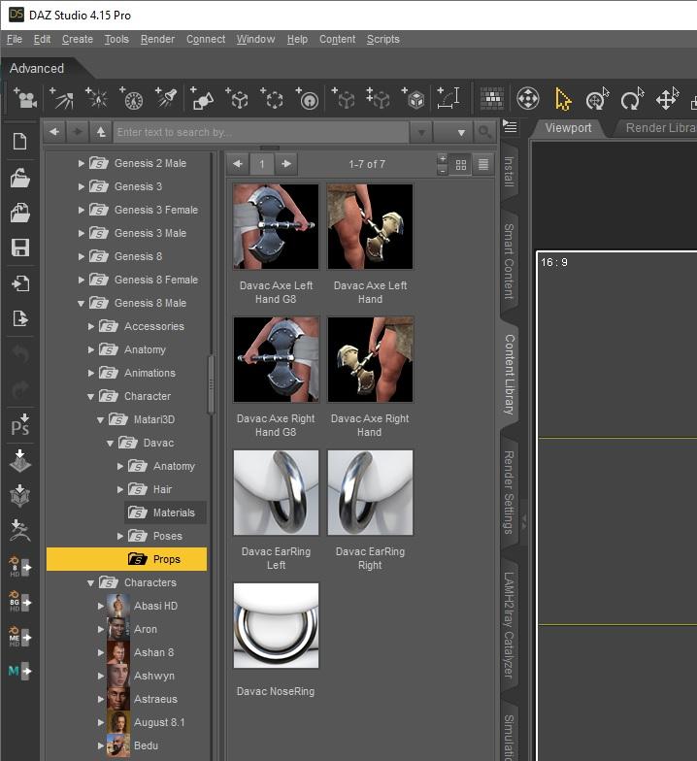This screenshot has width=697, height=761.
Task: Select Davac EarRing Left thumbnail
Action: tap(276, 492)
